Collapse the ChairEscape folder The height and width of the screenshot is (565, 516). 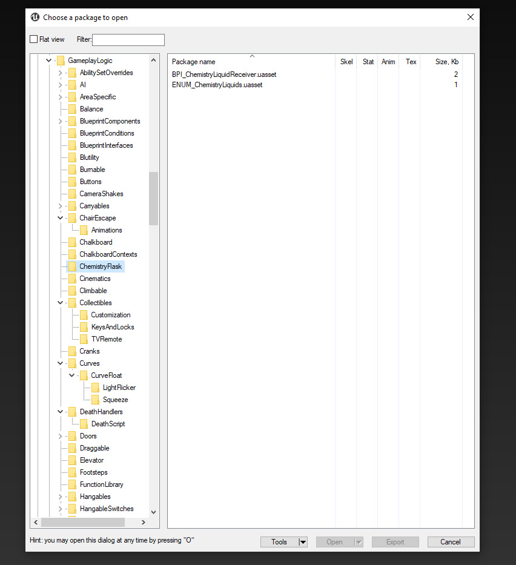tap(60, 218)
